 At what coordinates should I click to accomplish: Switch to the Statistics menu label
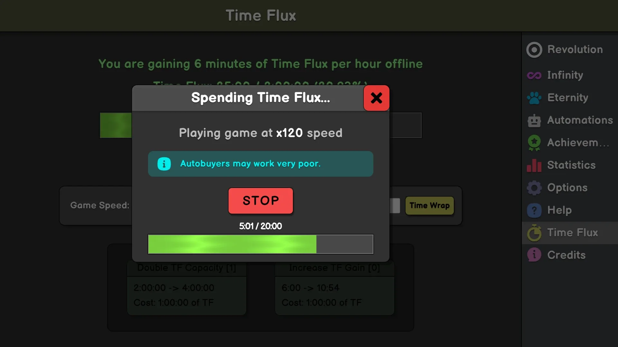click(571, 165)
